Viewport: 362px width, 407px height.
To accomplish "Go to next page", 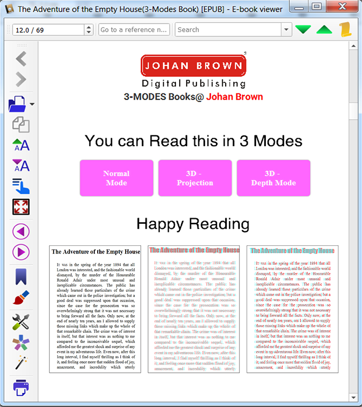I will 21,252.
